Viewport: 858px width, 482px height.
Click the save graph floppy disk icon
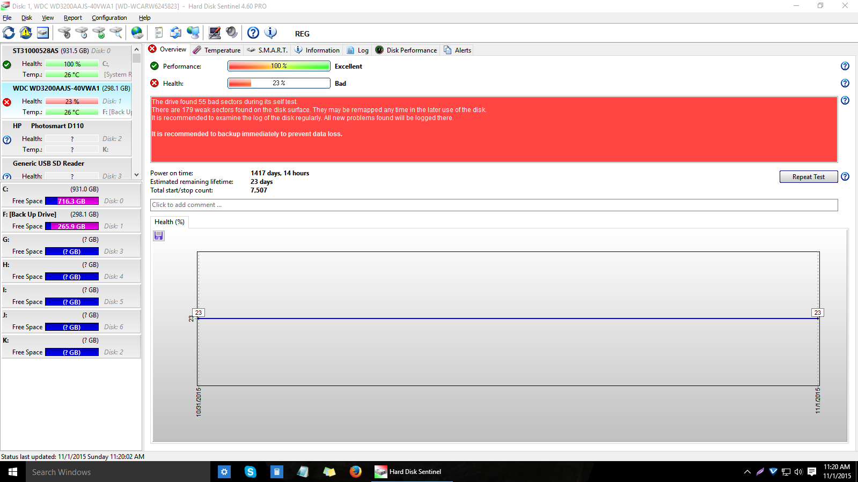(159, 236)
